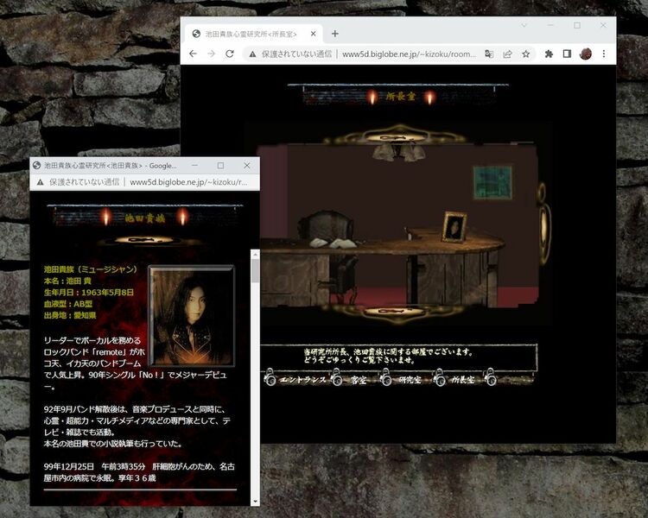Click the portrait photo in popup window
Screen dimensions: 648x518
point(191,316)
